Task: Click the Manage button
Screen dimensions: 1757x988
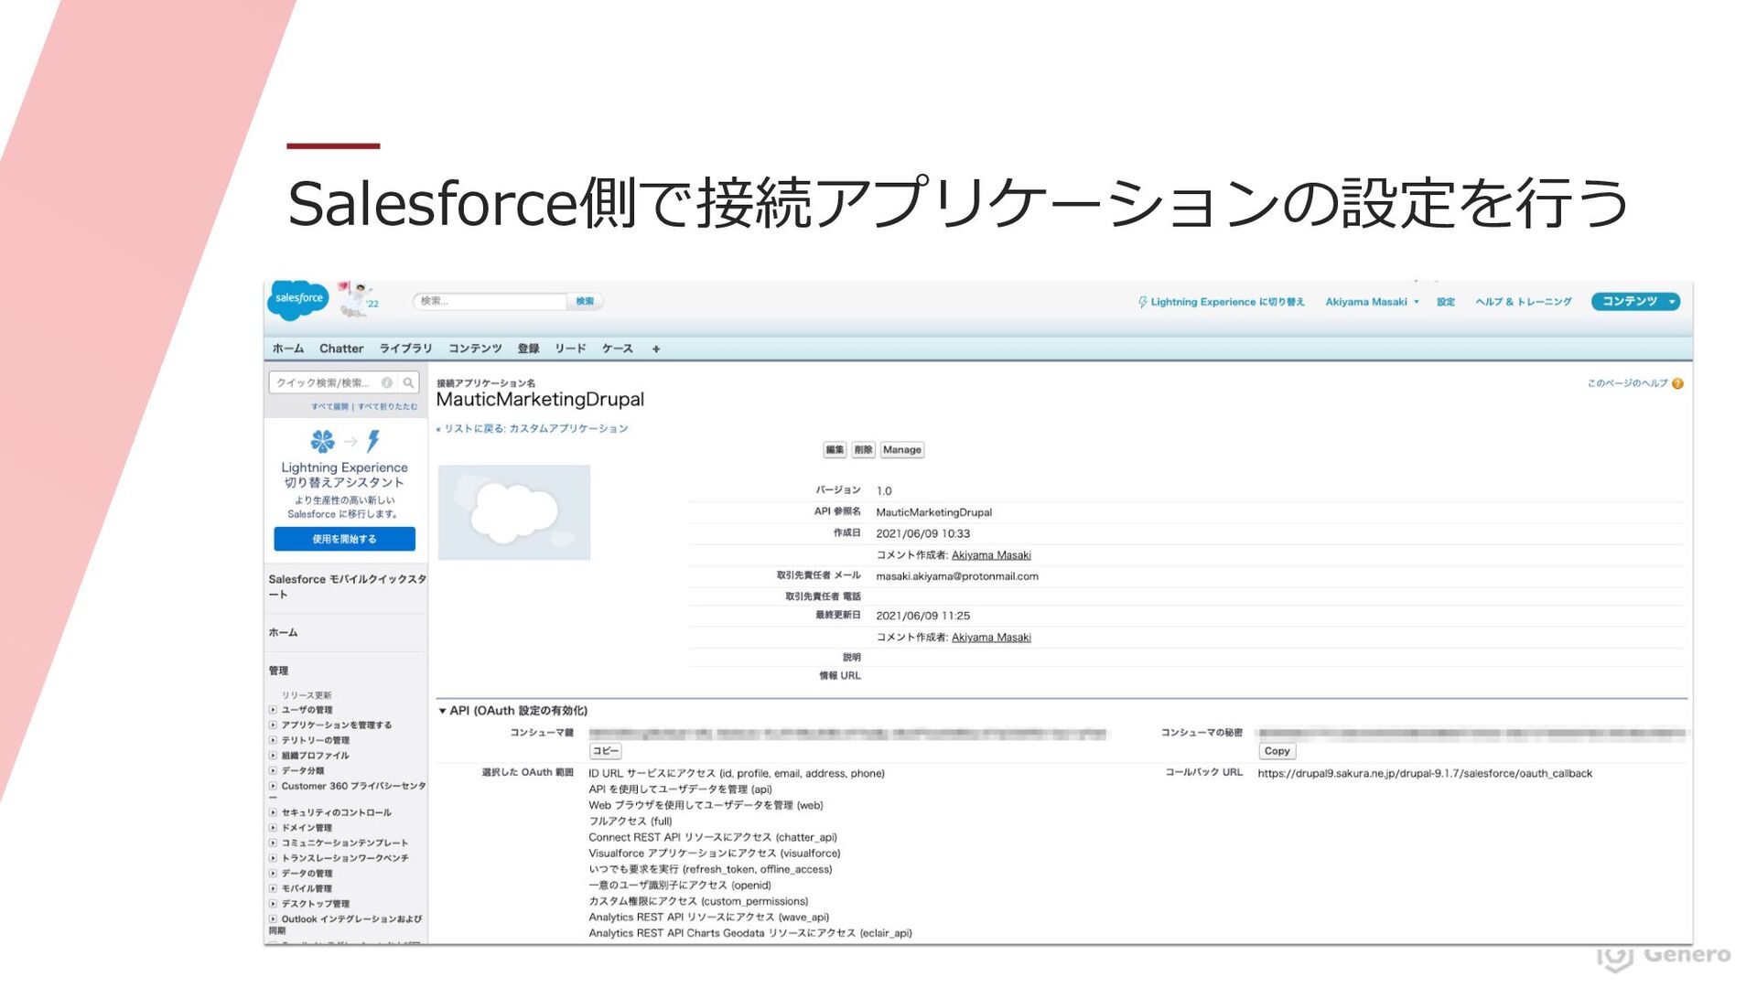Action: (902, 450)
